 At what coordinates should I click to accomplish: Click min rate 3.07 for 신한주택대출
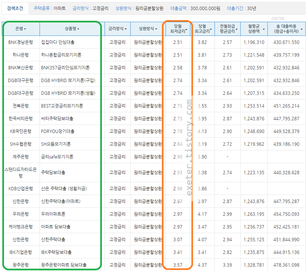coord(178,240)
